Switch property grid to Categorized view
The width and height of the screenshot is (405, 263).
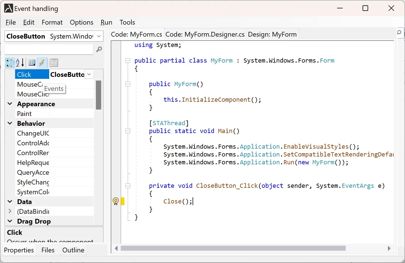10,63
